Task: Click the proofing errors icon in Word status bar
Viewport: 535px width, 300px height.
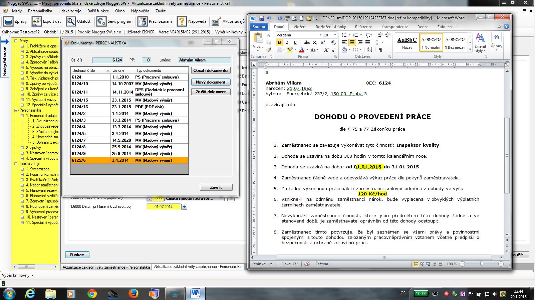Action: (x=307, y=264)
